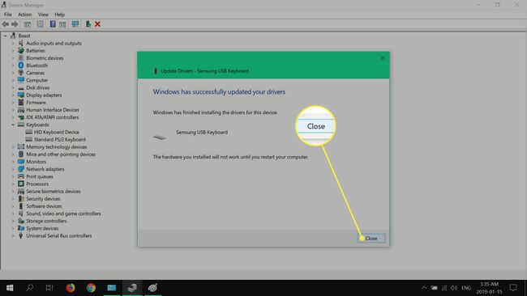Open the Windows Start menu

pyautogui.click(x=10, y=288)
